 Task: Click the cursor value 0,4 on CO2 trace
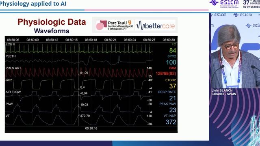click(x=82, y=87)
